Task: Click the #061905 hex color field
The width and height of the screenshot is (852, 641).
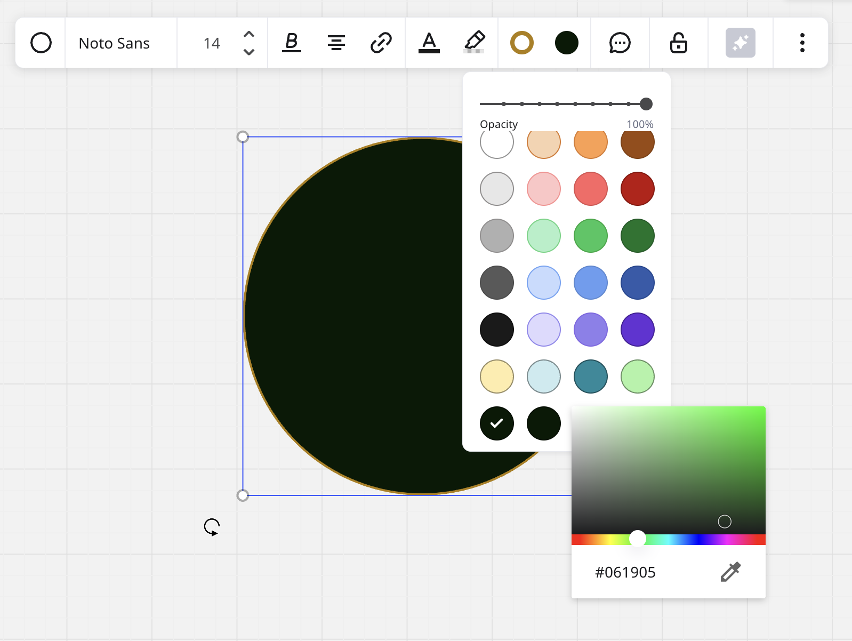Action: 625,572
